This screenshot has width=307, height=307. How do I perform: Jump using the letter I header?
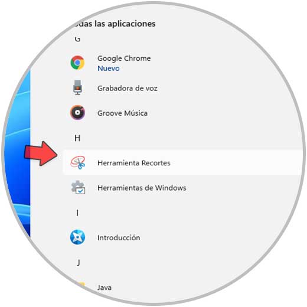click(77, 213)
